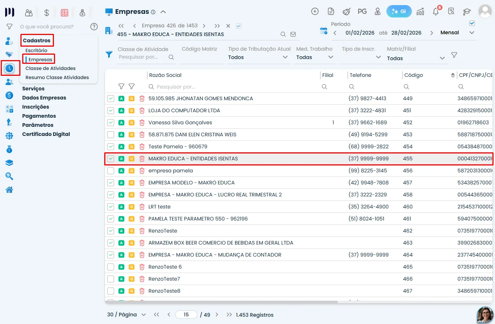Click the horizontal scrollbar under the table

[221, 302]
